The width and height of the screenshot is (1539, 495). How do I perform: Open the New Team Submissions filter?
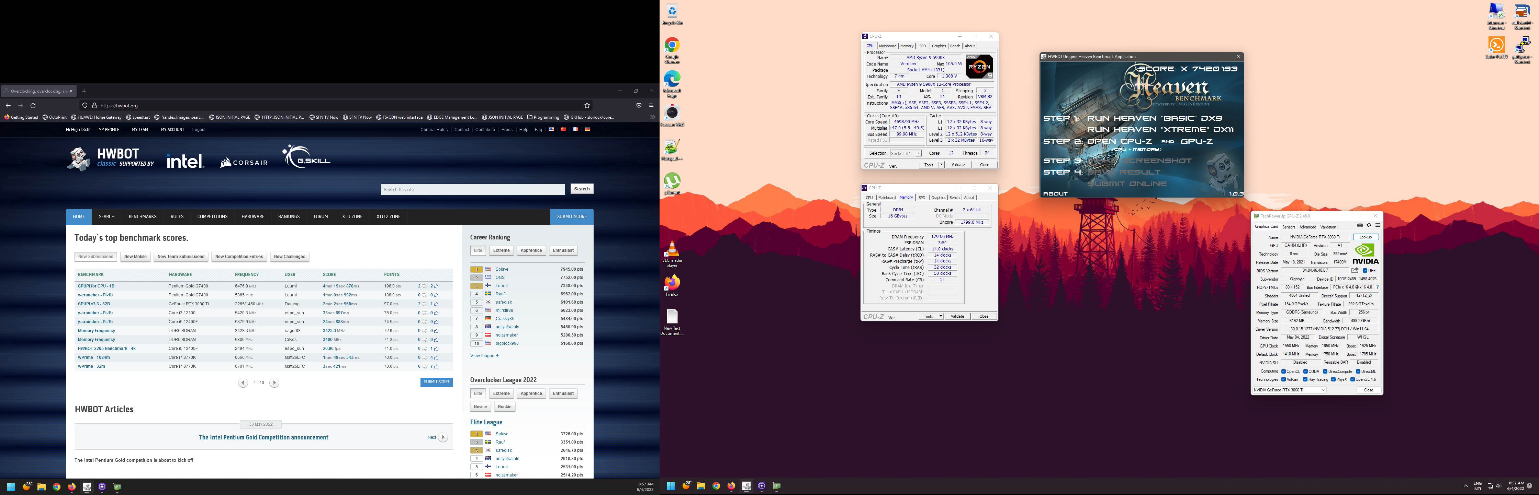coord(181,257)
